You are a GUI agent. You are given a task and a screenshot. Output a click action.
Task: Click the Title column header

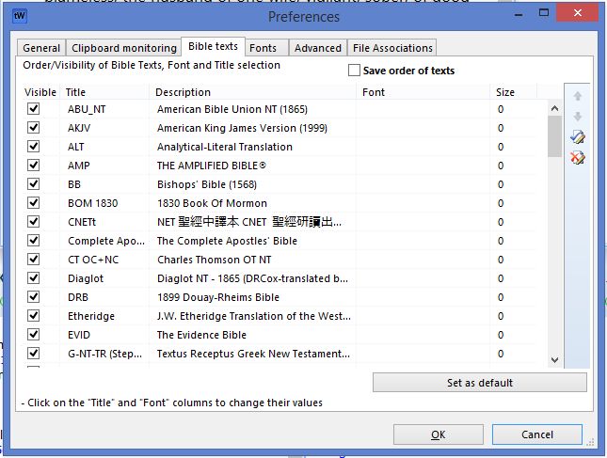point(104,92)
